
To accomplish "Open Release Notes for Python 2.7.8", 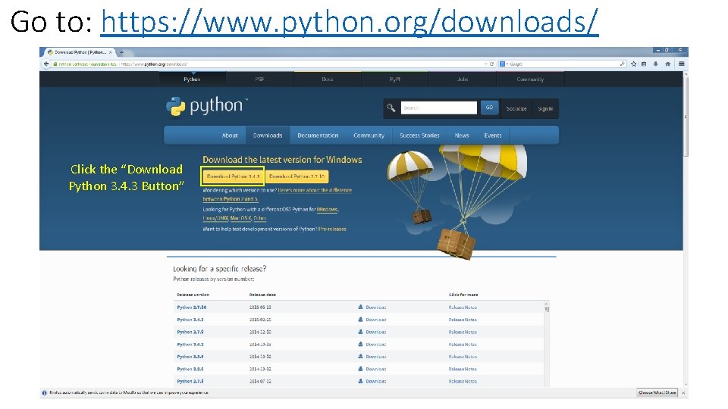I will (x=463, y=381).
